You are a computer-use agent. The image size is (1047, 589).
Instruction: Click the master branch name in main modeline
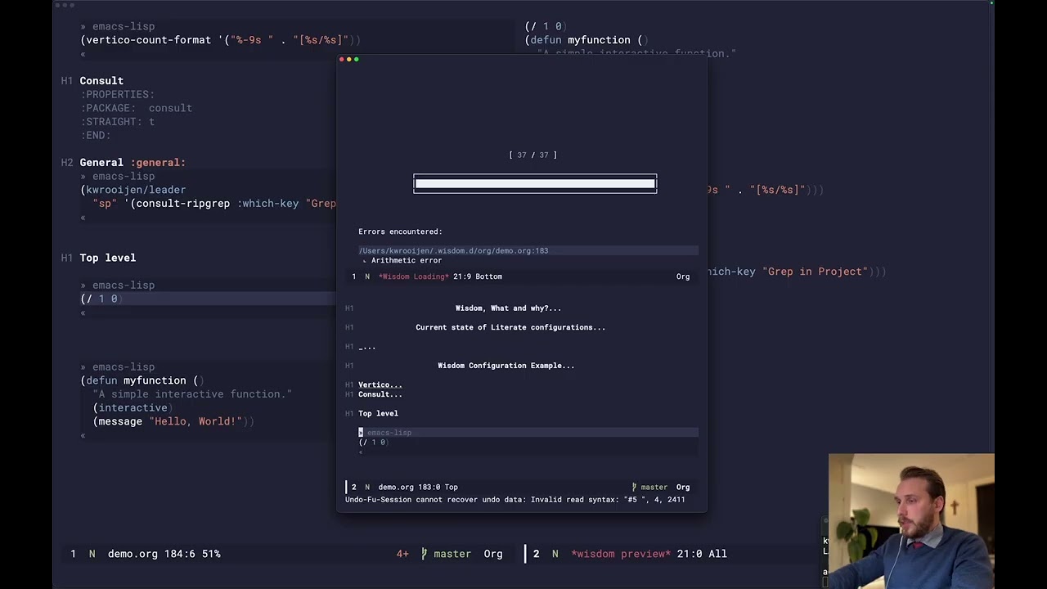452,554
